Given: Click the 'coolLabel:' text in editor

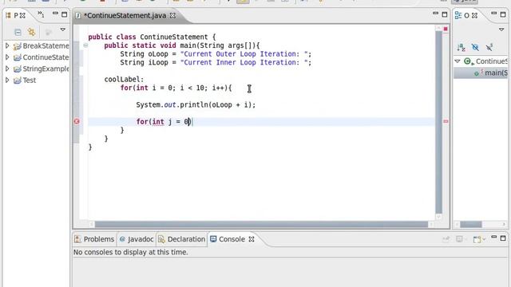Looking at the screenshot, I should pos(124,80).
